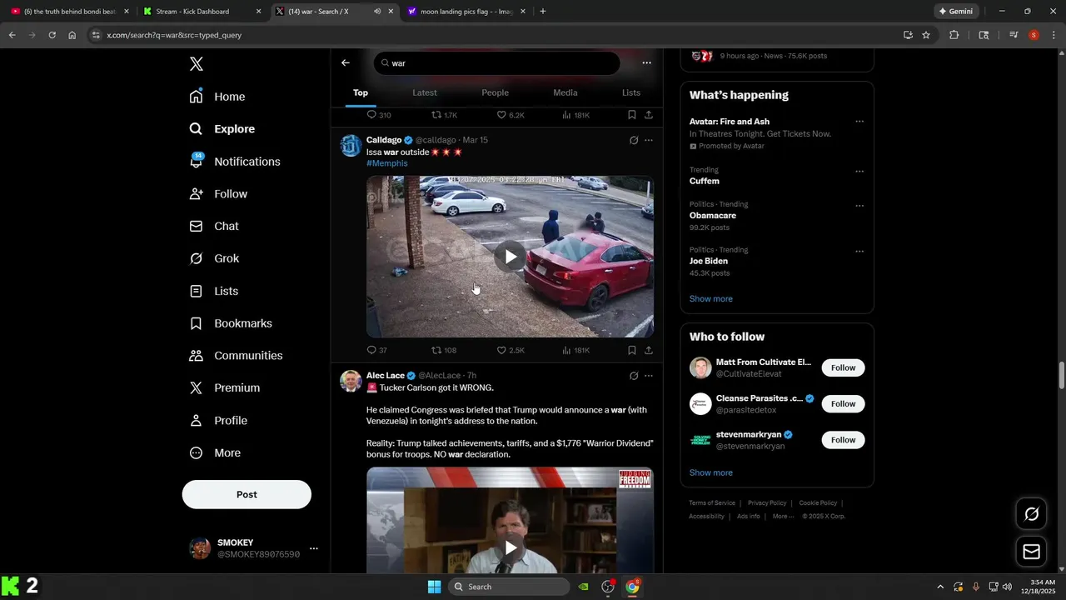Viewport: 1066px width, 600px height.
Task: Open Bookmarks in the sidebar
Action: coord(231,323)
